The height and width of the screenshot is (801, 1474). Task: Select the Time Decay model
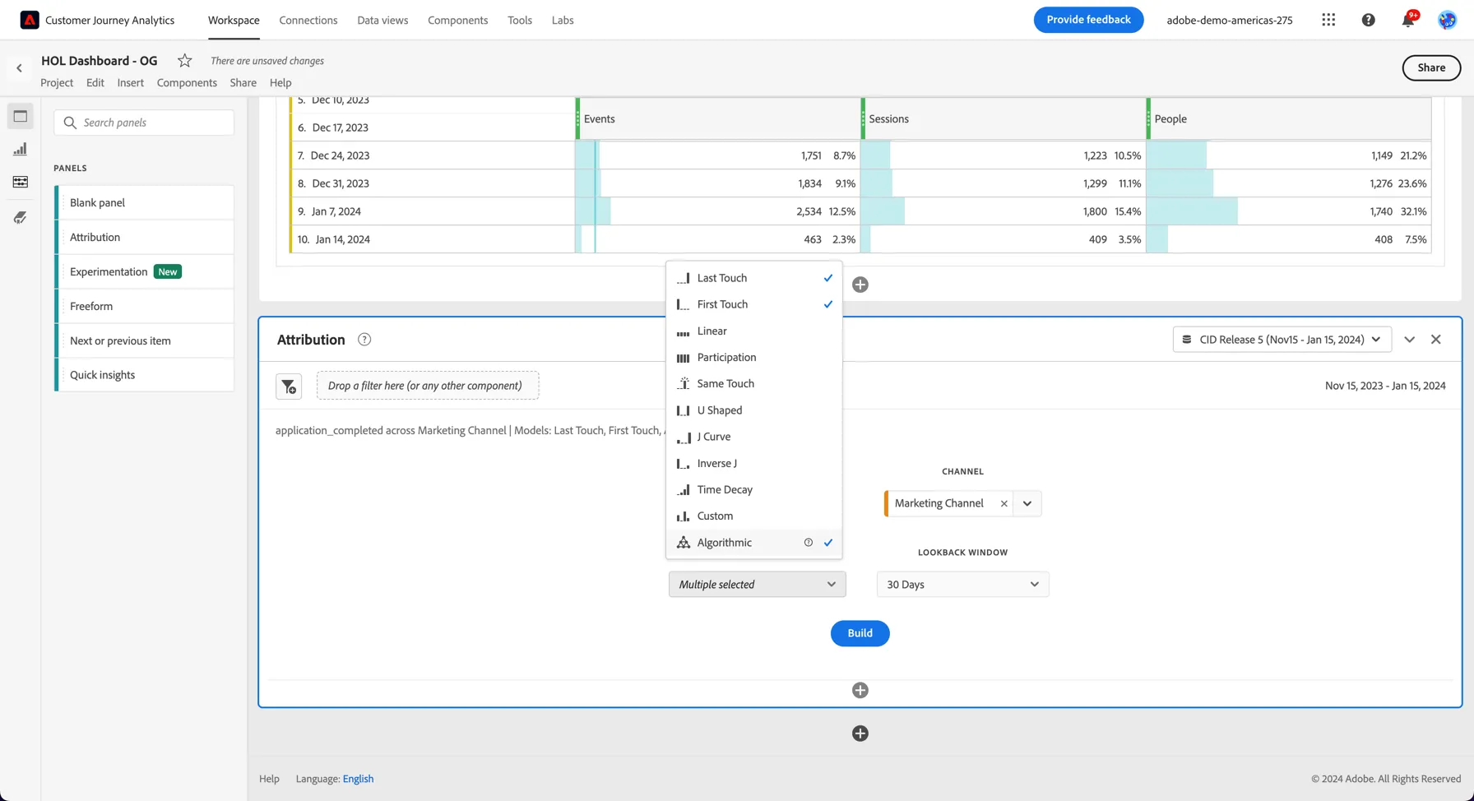[x=754, y=489]
